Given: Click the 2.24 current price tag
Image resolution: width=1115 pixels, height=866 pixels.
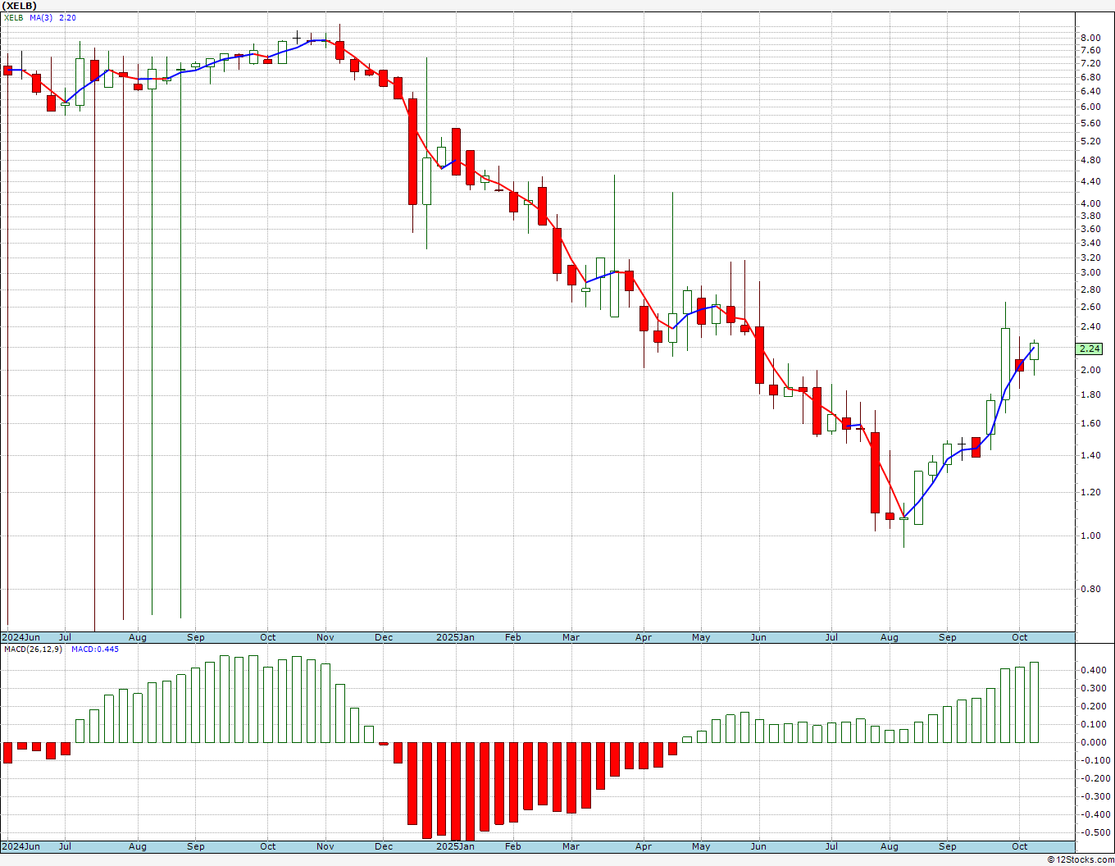Looking at the screenshot, I should [x=1090, y=349].
